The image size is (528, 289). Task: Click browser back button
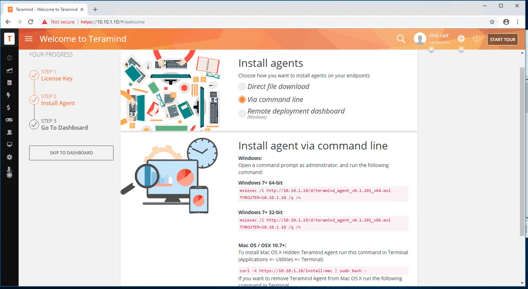pos(8,22)
